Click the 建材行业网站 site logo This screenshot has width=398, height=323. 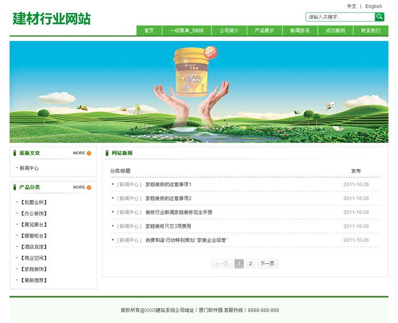(x=51, y=19)
